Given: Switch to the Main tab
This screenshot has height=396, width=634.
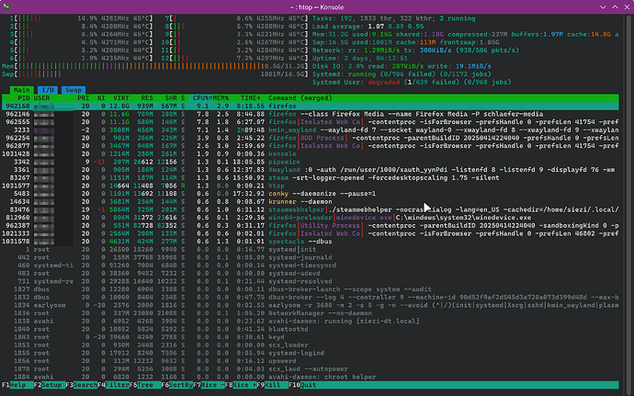Looking at the screenshot, I should pyautogui.click(x=22, y=90).
